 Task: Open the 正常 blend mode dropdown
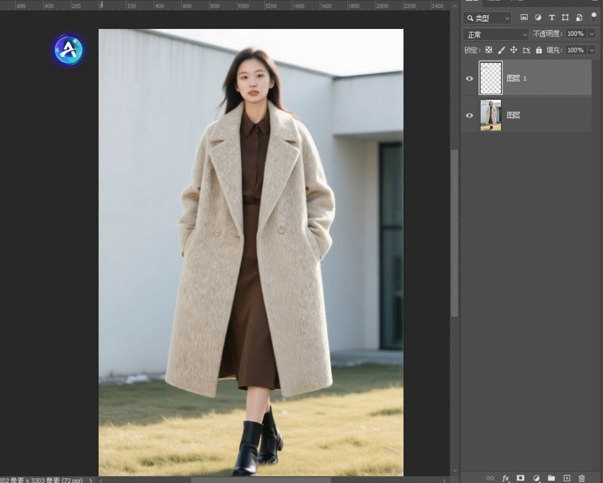[495, 34]
